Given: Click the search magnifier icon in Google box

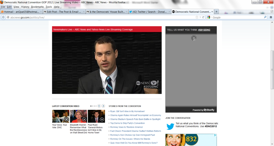Looking at the screenshot, I should [265, 17].
